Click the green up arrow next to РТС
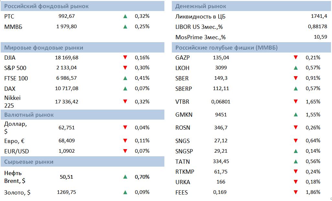 125,16
